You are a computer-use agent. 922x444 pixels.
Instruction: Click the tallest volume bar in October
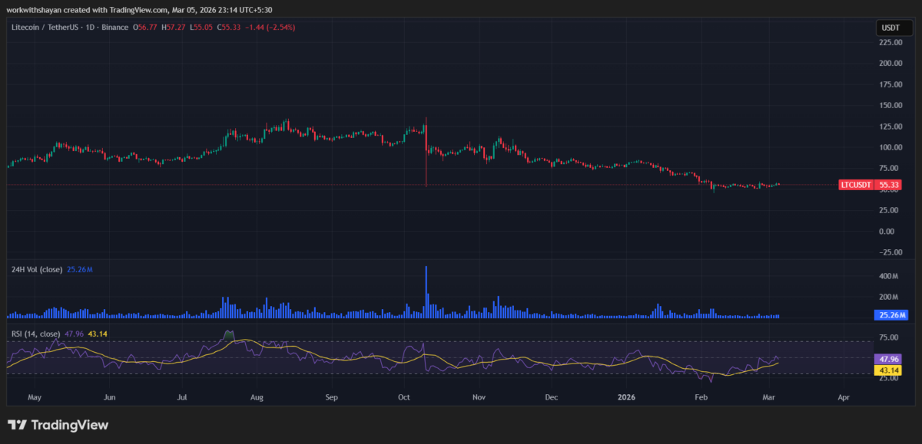(426, 291)
